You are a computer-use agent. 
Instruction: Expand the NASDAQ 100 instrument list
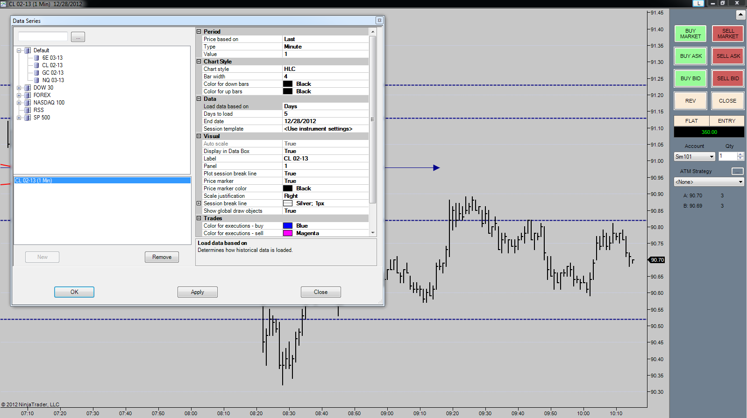19,103
